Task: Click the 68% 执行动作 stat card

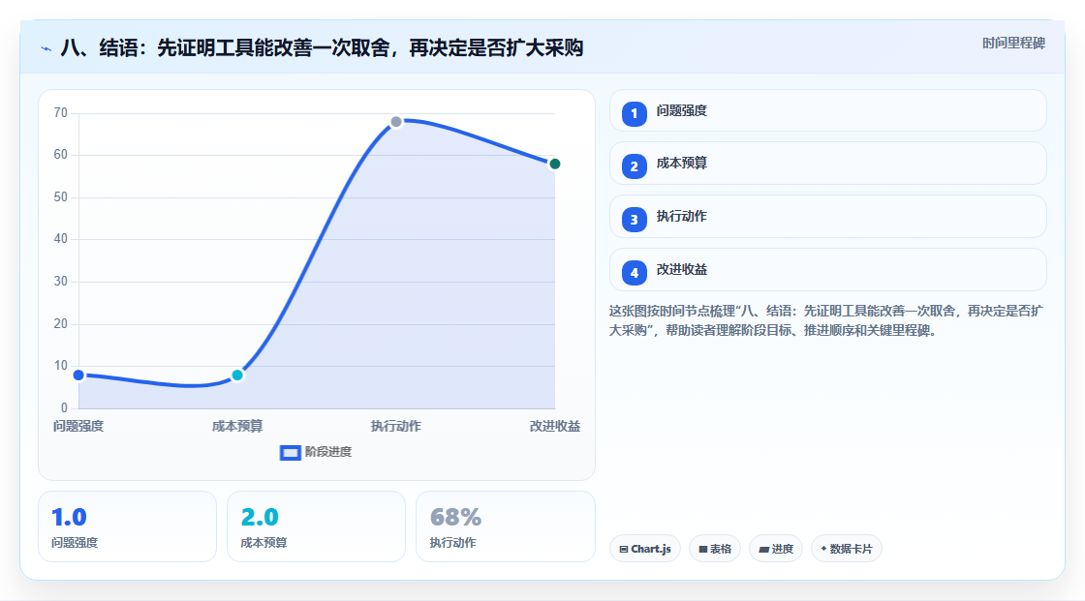Action: pos(505,526)
